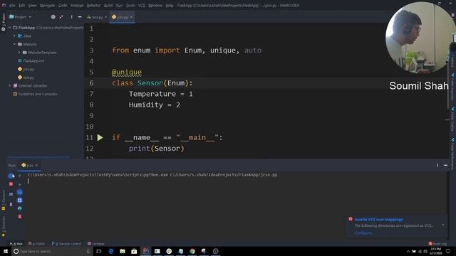Expand the .idea folder
This screenshot has width=456, height=256.
(x=14, y=36)
